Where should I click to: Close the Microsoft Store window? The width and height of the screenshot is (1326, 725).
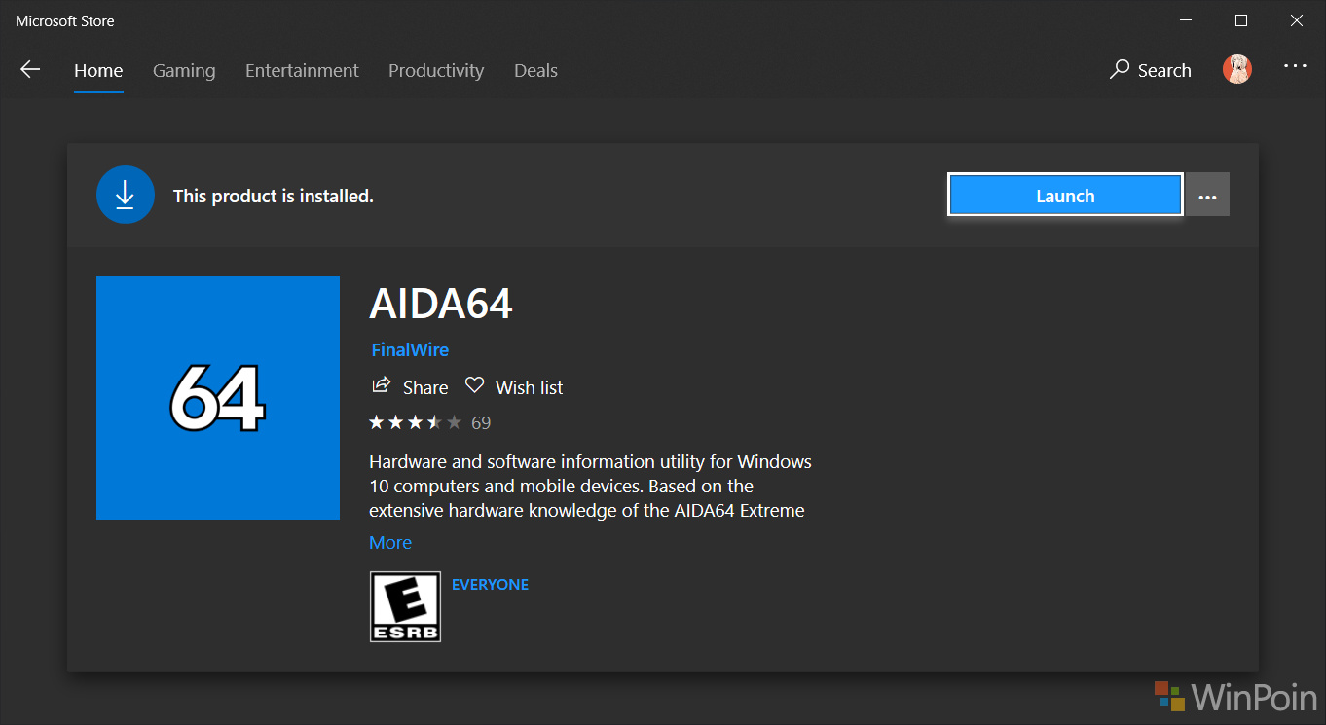tap(1297, 19)
